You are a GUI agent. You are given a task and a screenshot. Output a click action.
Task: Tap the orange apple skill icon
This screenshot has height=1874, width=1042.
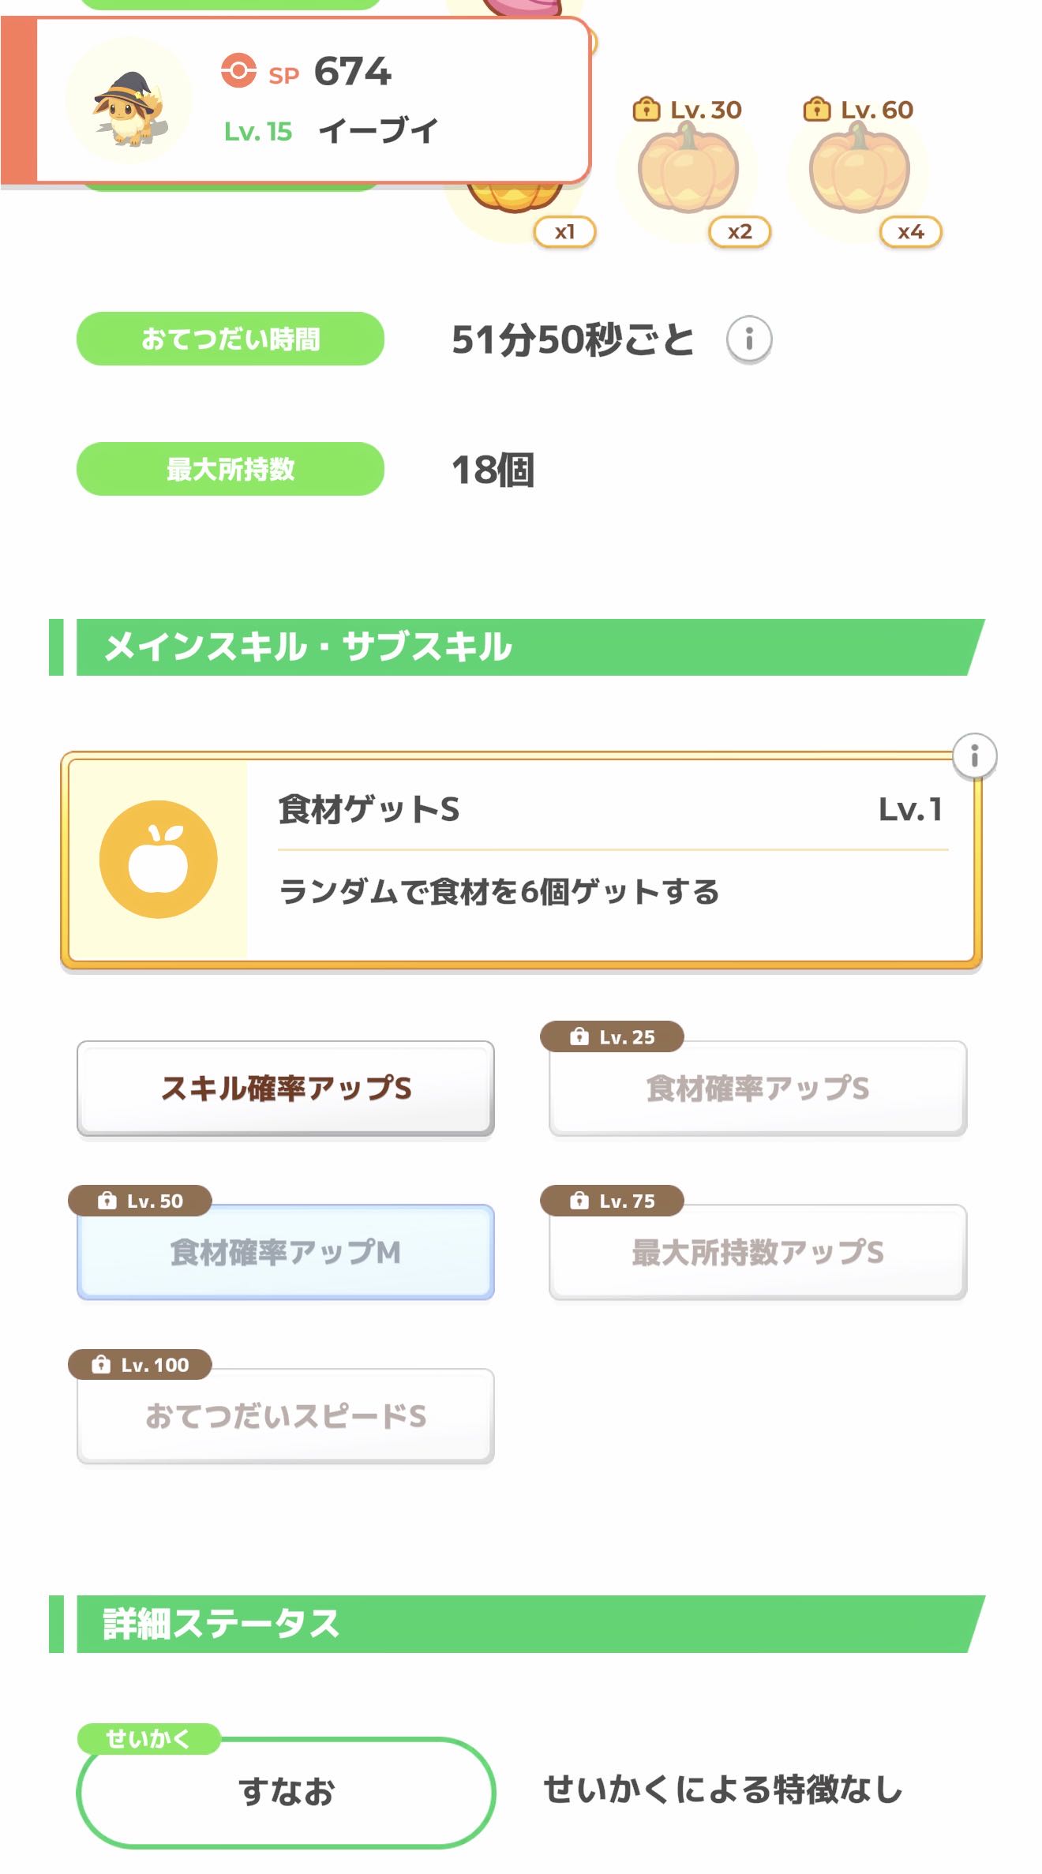click(158, 859)
